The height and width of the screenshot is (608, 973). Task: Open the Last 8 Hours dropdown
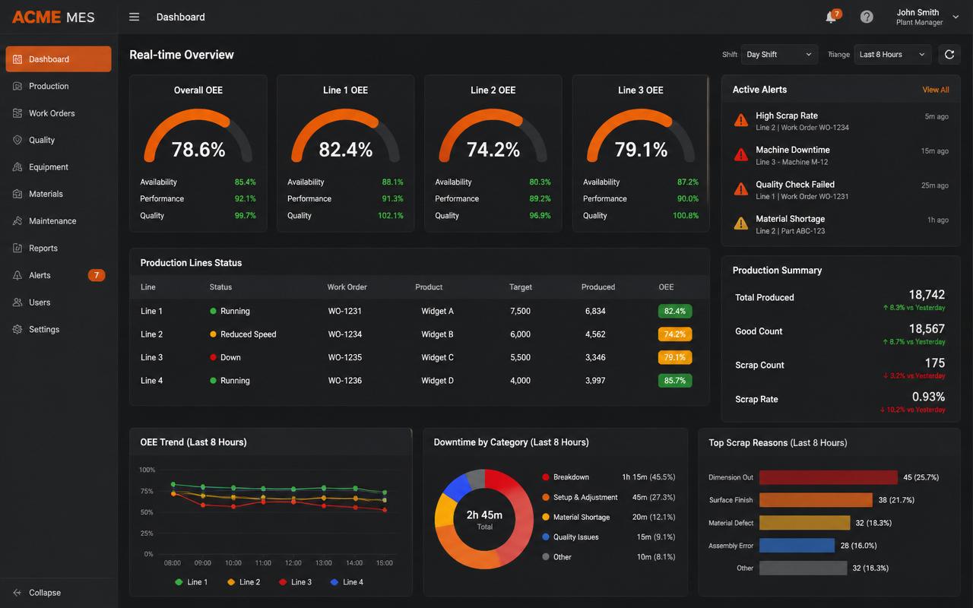pyautogui.click(x=892, y=54)
